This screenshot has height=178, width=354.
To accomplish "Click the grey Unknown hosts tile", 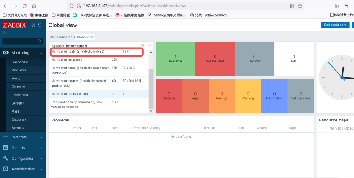I will pos(255,59).
